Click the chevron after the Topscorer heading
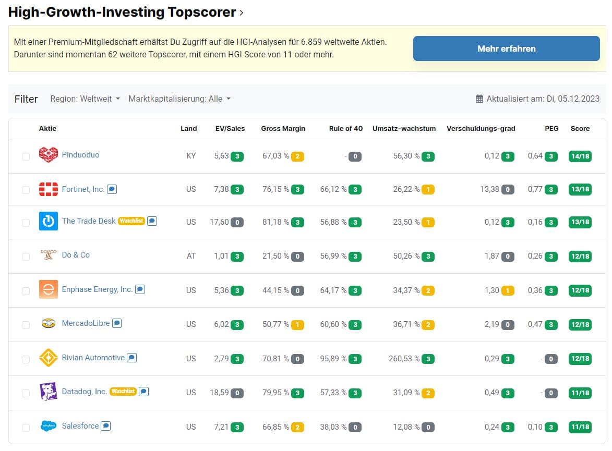Image resolution: width=612 pixels, height=451 pixels. [x=241, y=13]
